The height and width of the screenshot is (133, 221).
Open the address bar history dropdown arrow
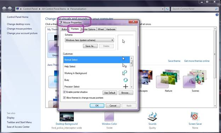coord(163,9)
